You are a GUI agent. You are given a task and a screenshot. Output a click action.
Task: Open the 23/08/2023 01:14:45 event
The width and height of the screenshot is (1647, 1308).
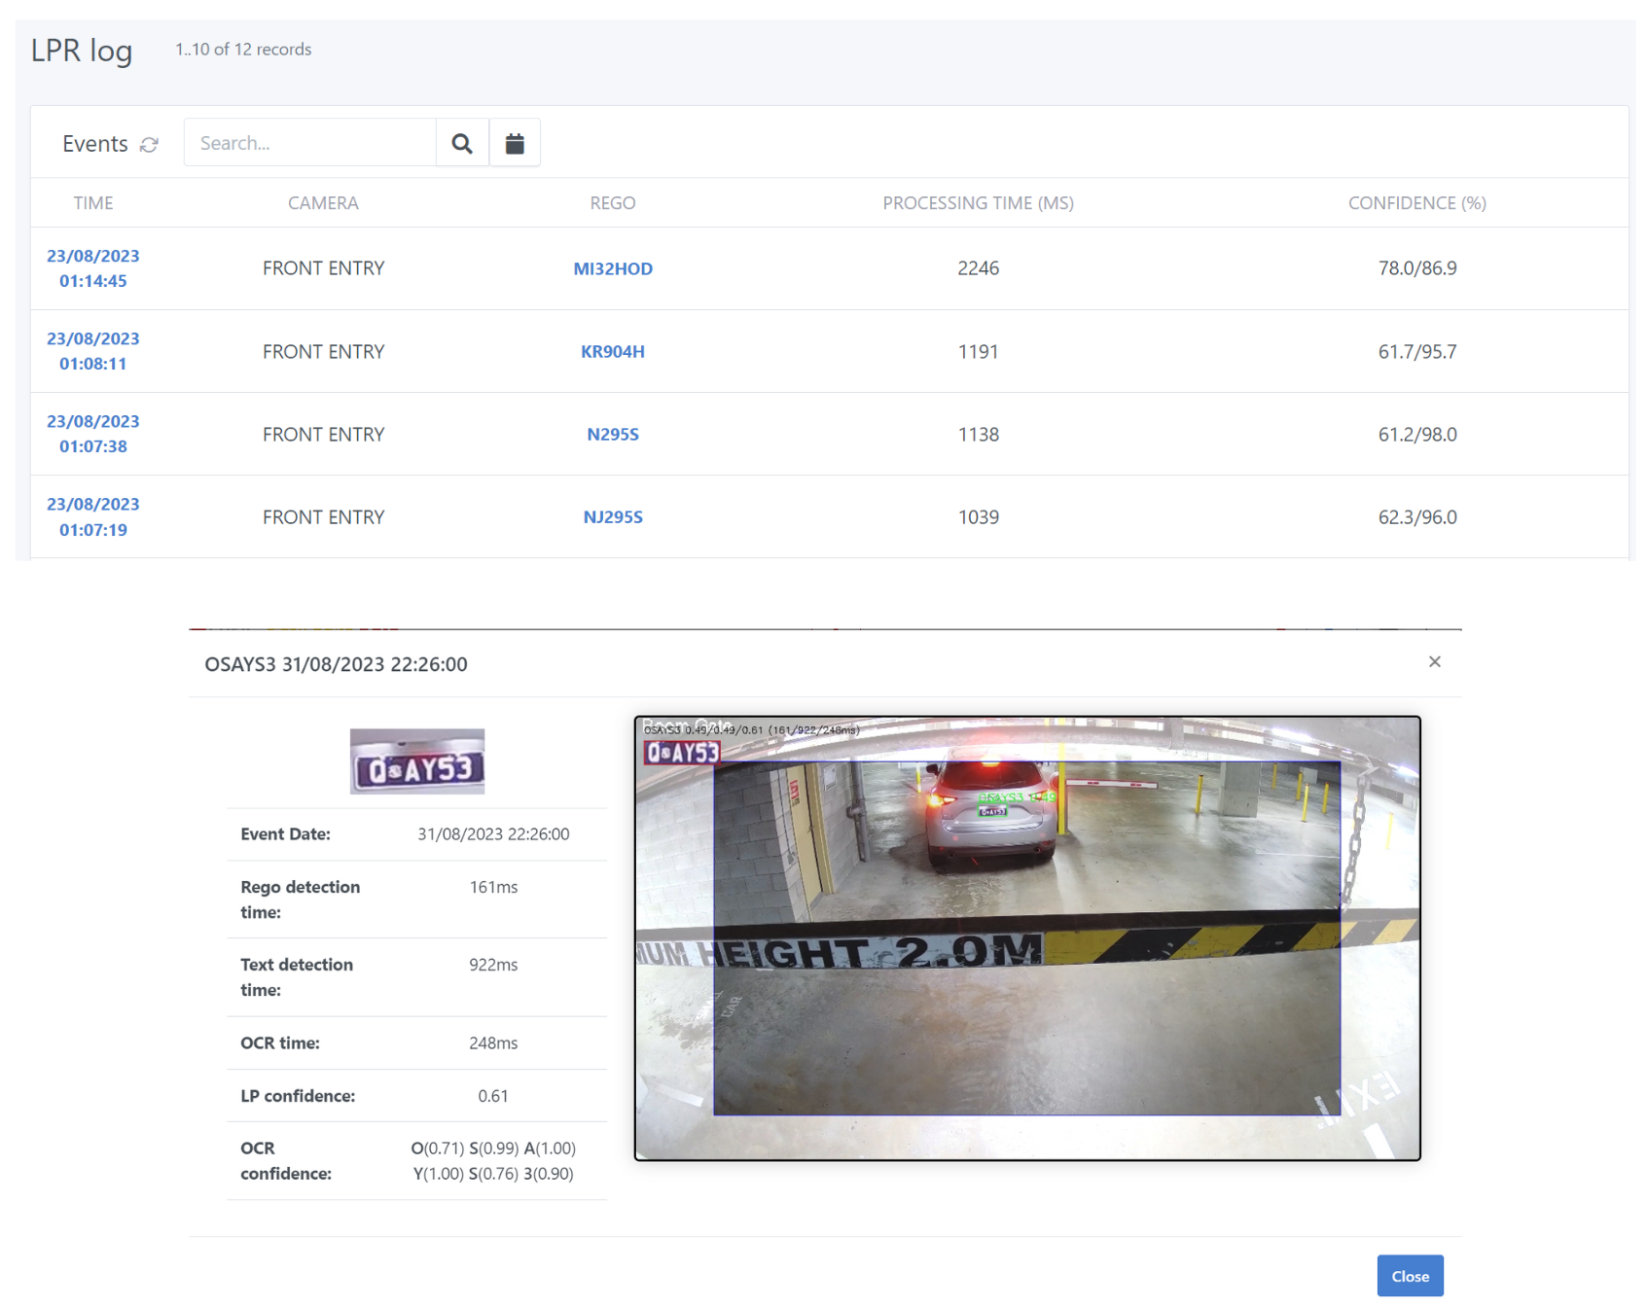[93, 268]
